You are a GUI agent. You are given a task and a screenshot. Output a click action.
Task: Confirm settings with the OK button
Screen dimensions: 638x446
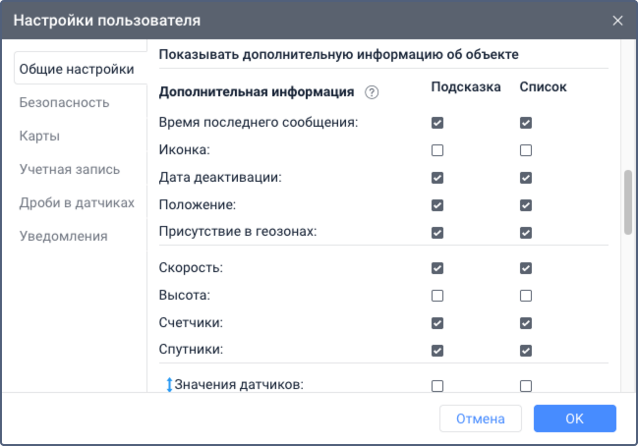coord(574,418)
